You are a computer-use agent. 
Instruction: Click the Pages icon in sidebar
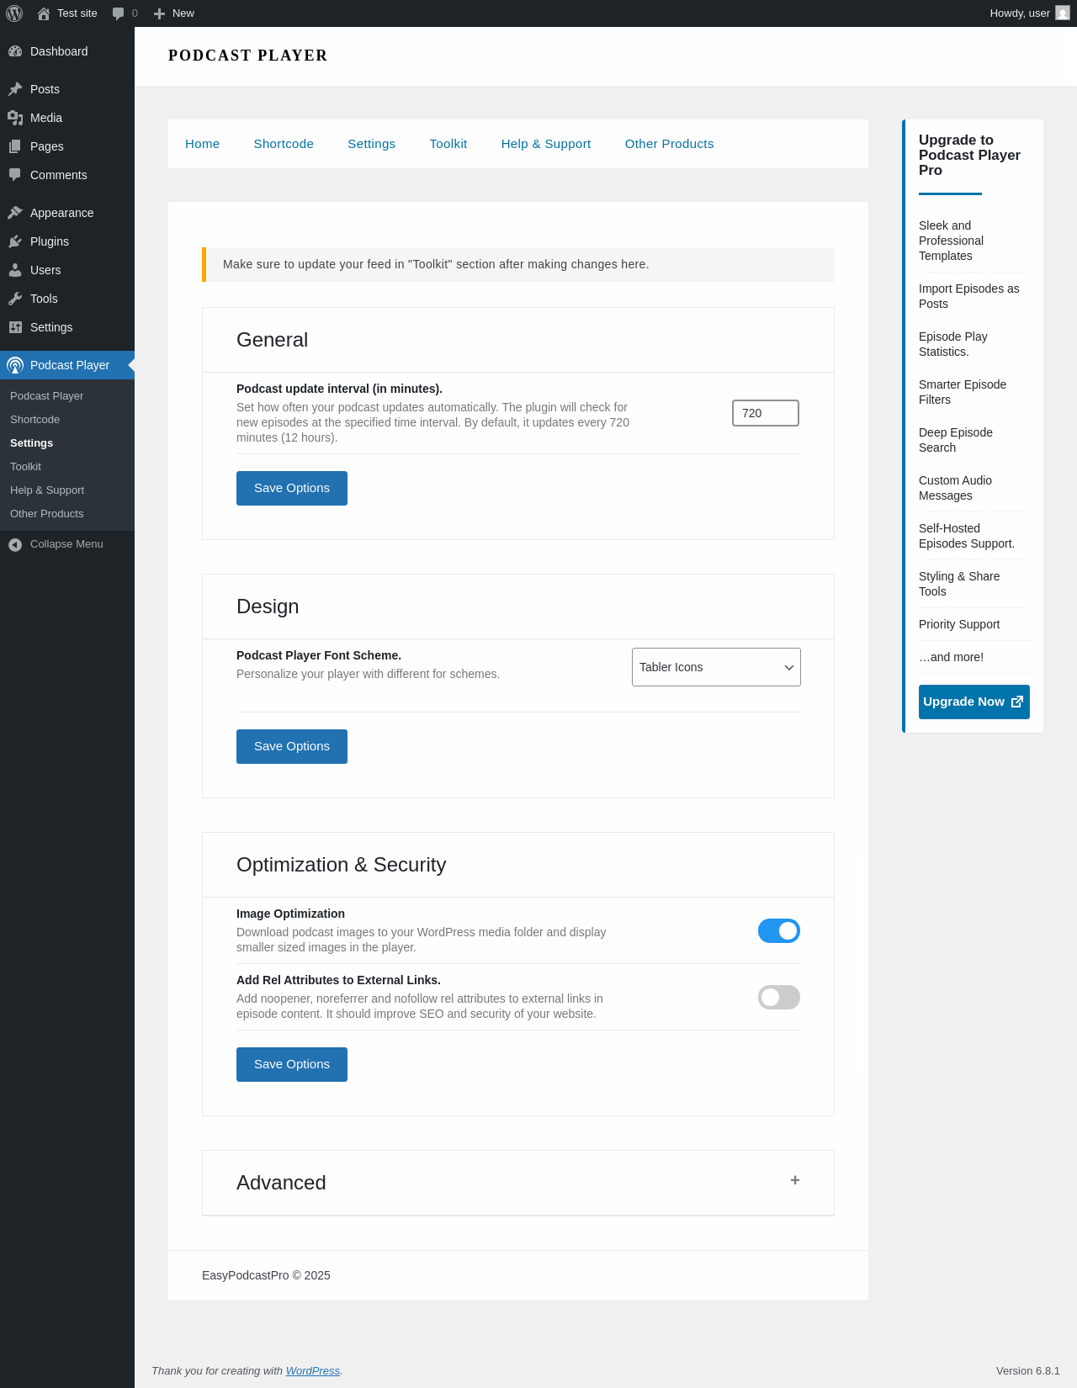pos(15,146)
